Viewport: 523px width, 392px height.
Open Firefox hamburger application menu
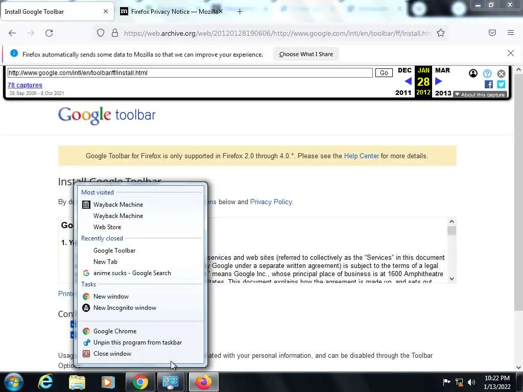click(x=510, y=33)
